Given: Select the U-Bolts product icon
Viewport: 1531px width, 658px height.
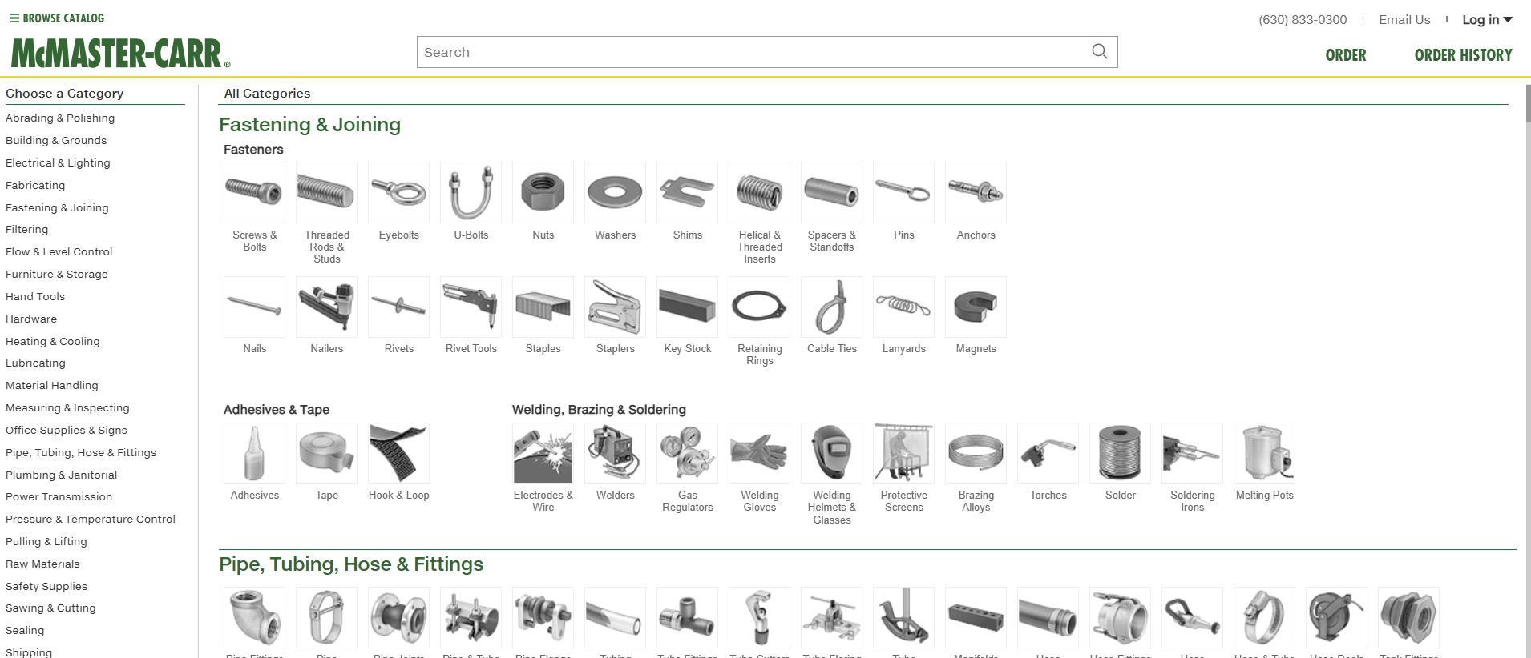Looking at the screenshot, I should click(x=471, y=193).
